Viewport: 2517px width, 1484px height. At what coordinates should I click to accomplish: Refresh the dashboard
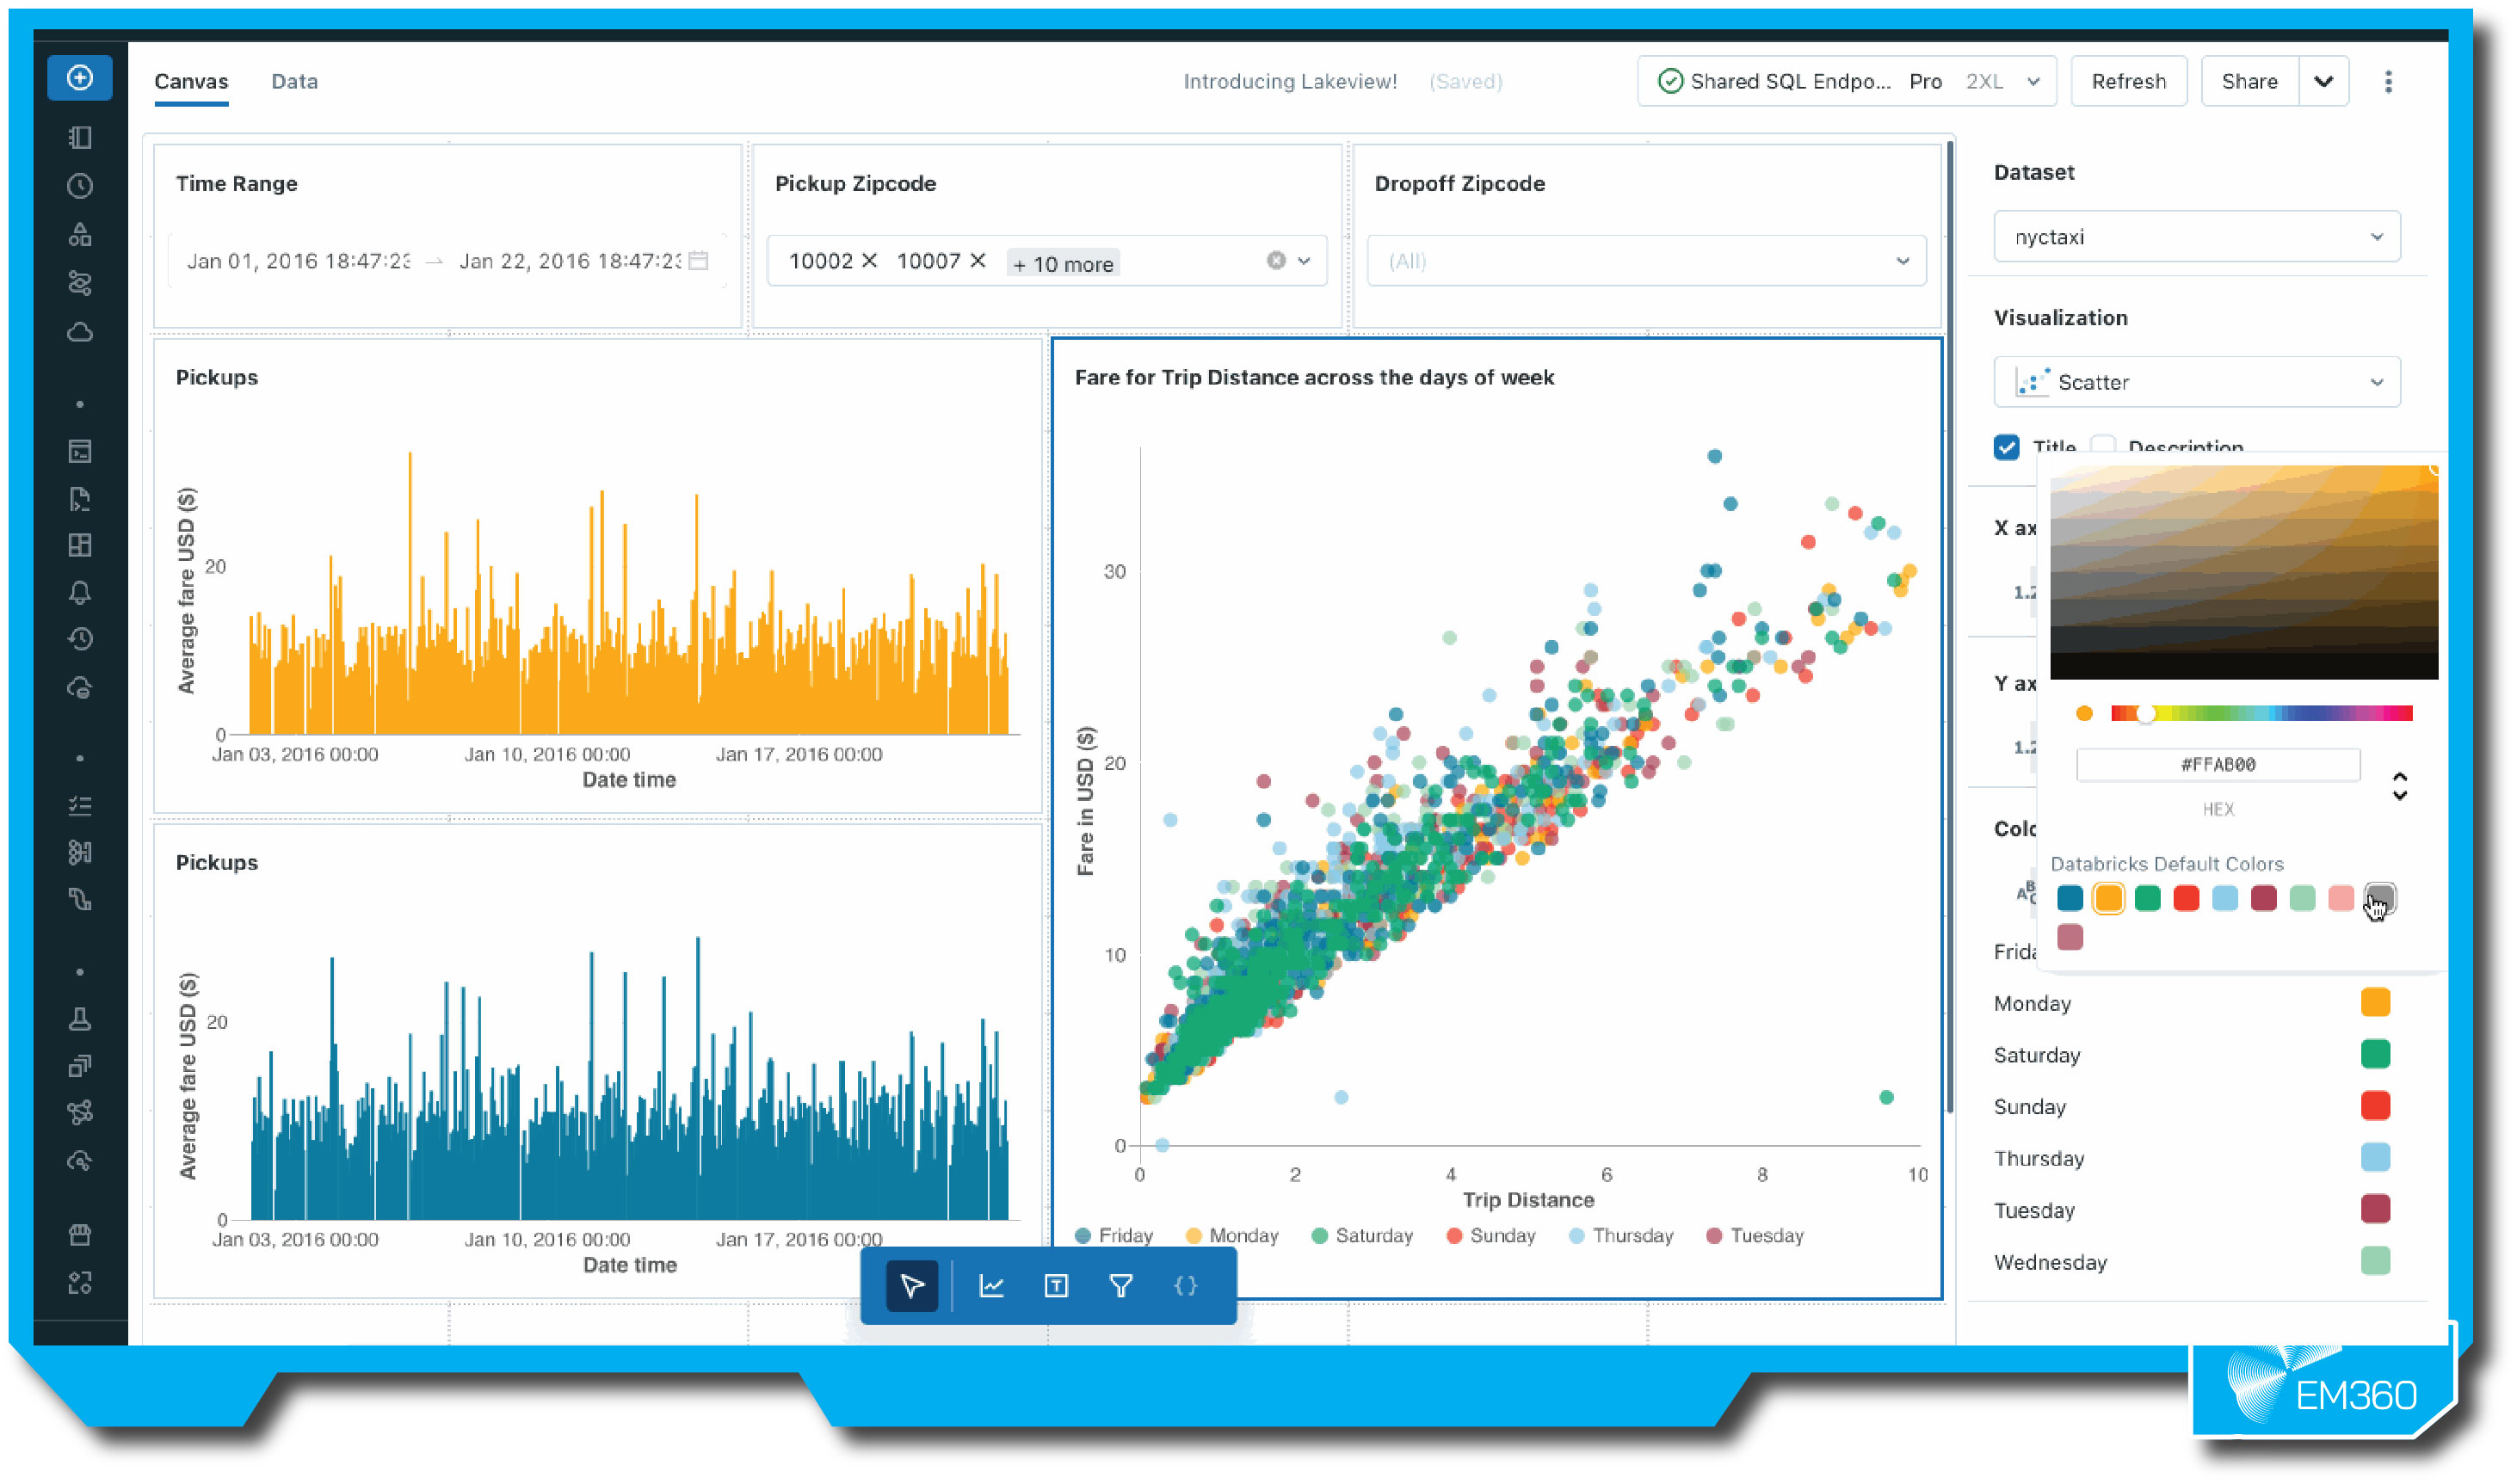pos(2129,81)
